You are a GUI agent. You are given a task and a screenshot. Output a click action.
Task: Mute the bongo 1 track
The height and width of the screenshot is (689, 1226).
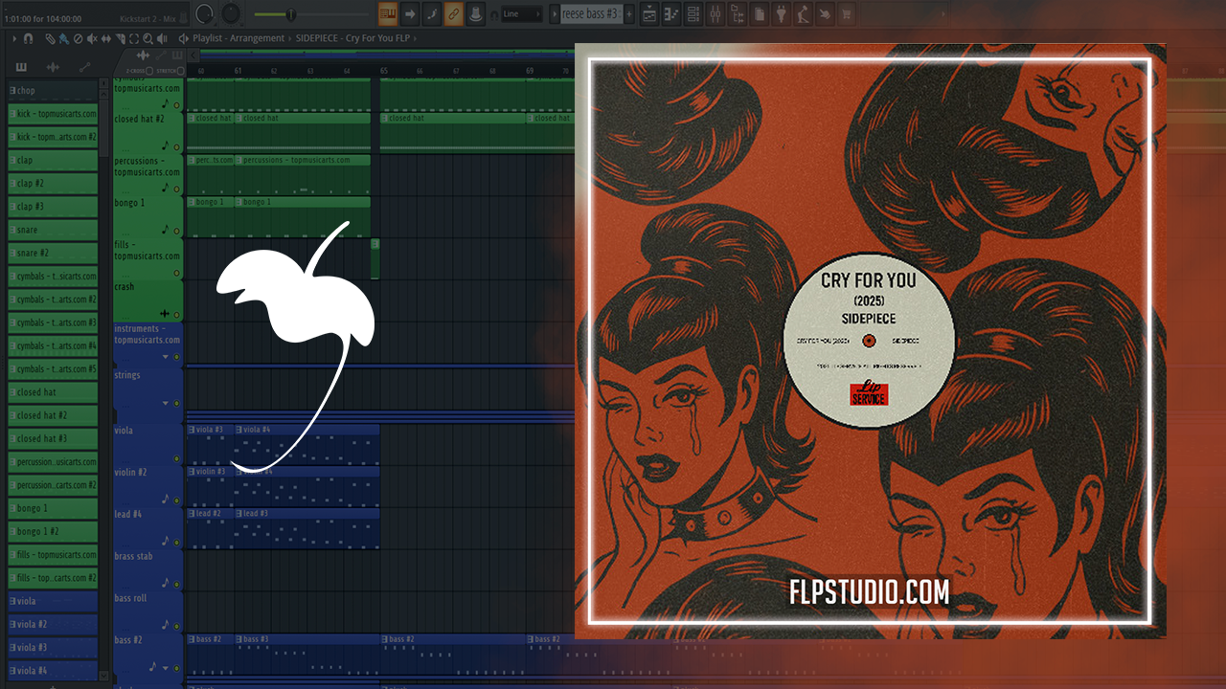click(x=176, y=231)
